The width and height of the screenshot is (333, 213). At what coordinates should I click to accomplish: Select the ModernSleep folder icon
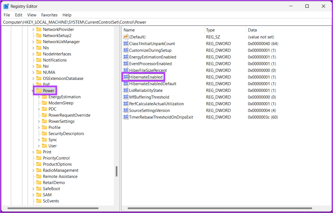coord(44,103)
